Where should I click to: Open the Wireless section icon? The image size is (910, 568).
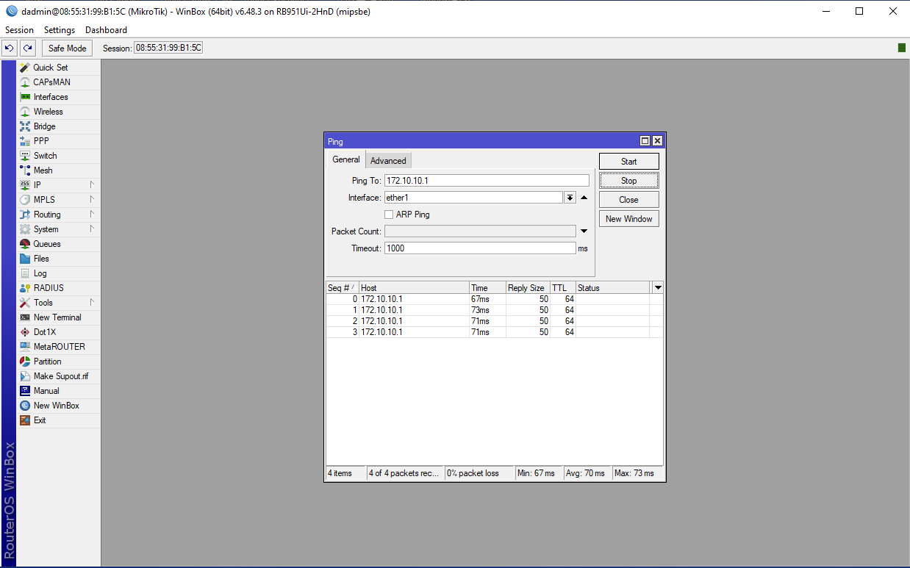tap(25, 112)
